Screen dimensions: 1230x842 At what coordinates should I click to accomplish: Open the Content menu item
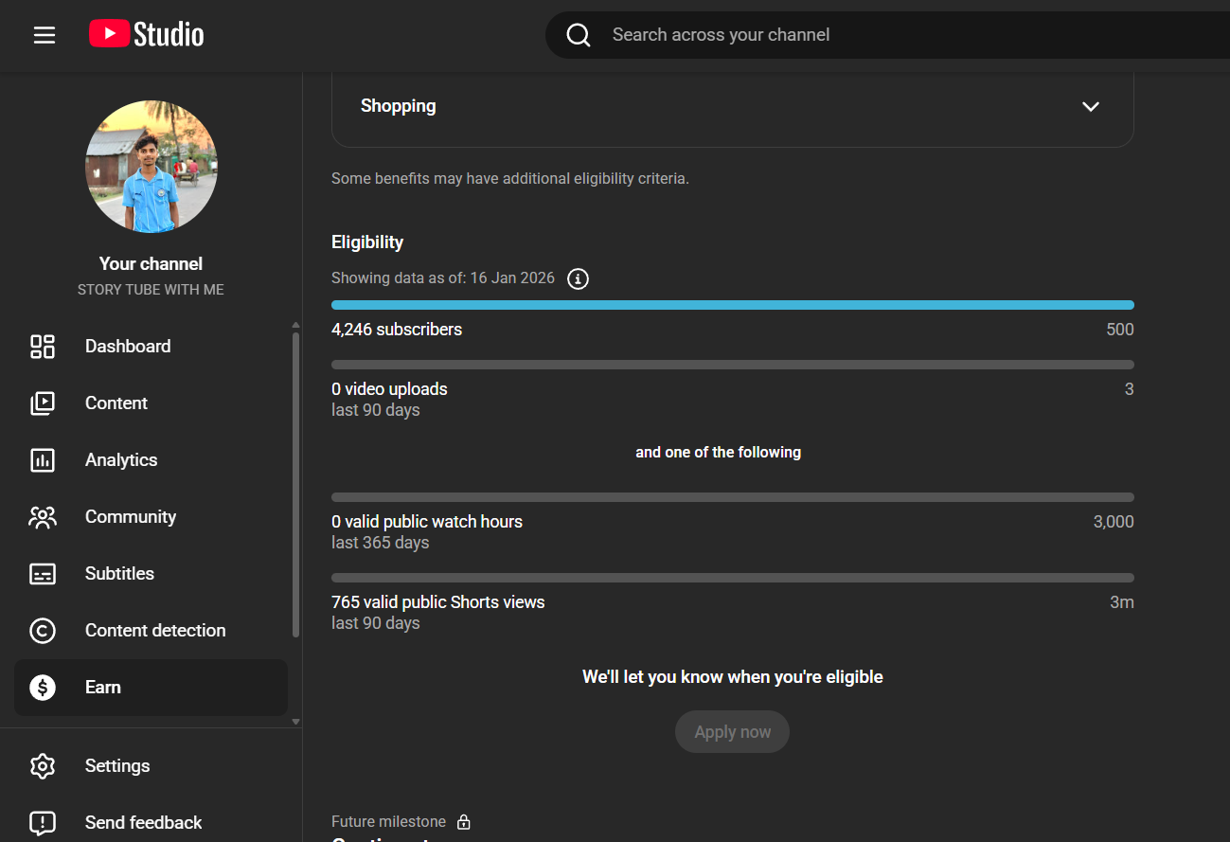tap(116, 403)
